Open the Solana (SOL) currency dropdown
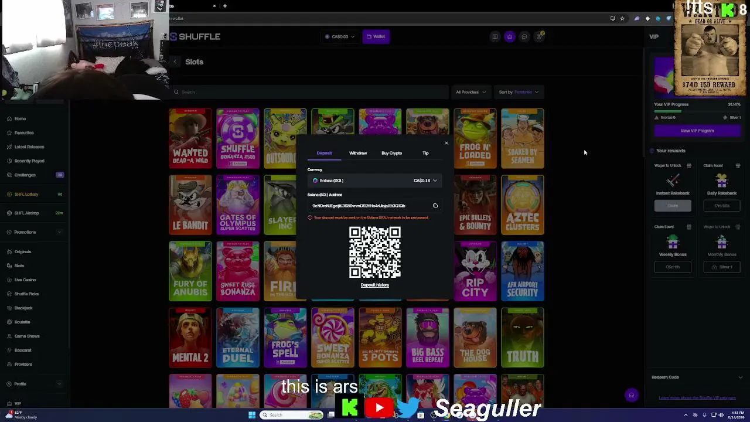 tap(375, 181)
